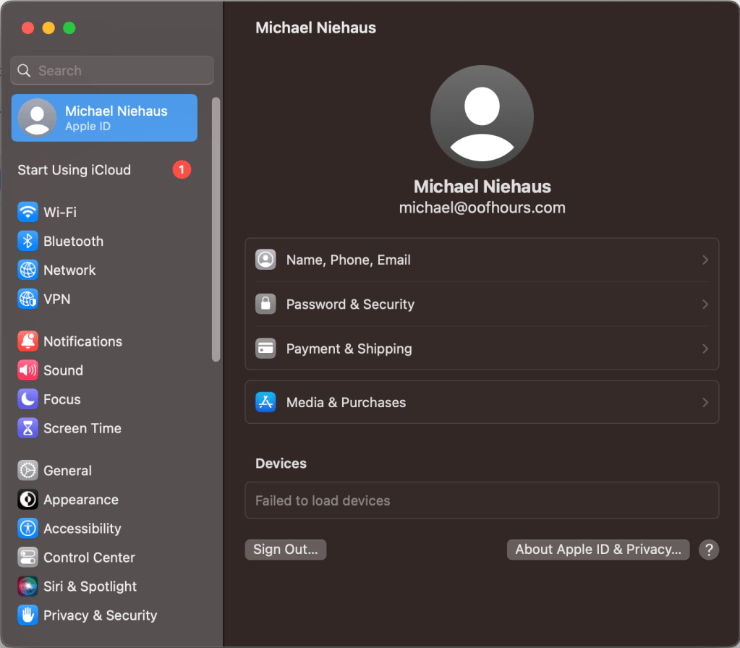Open Sound settings via the speaker icon
The height and width of the screenshot is (648, 740).
[28, 370]
